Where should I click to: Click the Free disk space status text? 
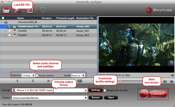click(17, 105)
